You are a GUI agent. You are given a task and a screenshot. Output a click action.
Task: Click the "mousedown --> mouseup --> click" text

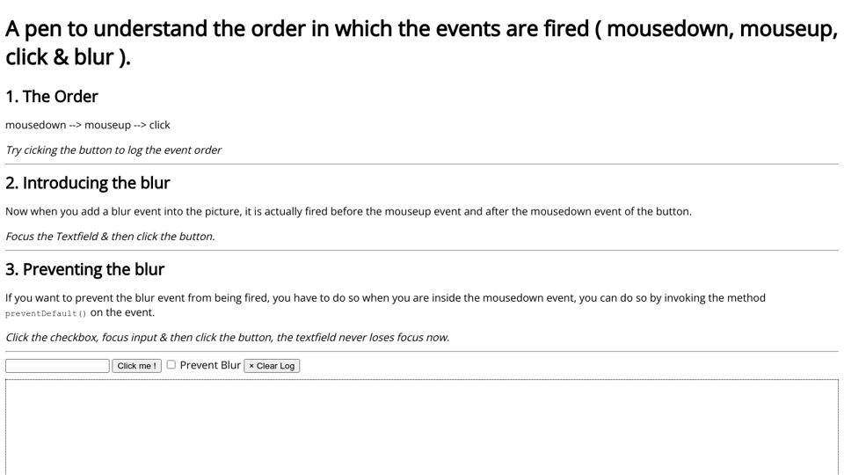[88, 125]
